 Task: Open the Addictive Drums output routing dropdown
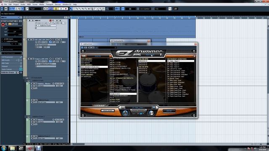[x=11, y=42]
